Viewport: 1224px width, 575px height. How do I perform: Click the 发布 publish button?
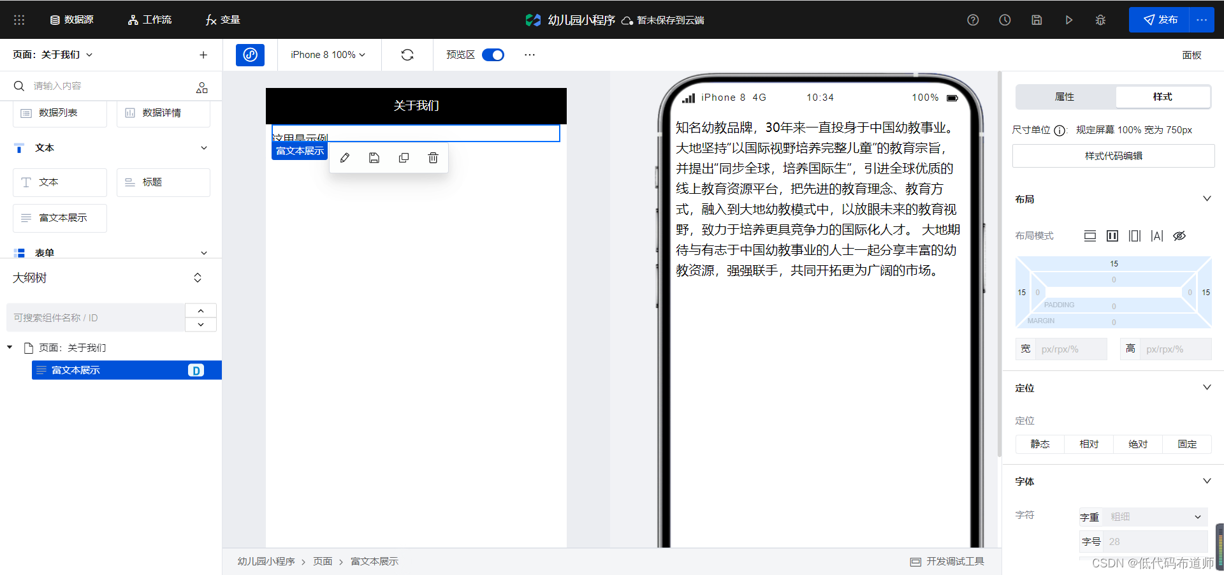1159,20
